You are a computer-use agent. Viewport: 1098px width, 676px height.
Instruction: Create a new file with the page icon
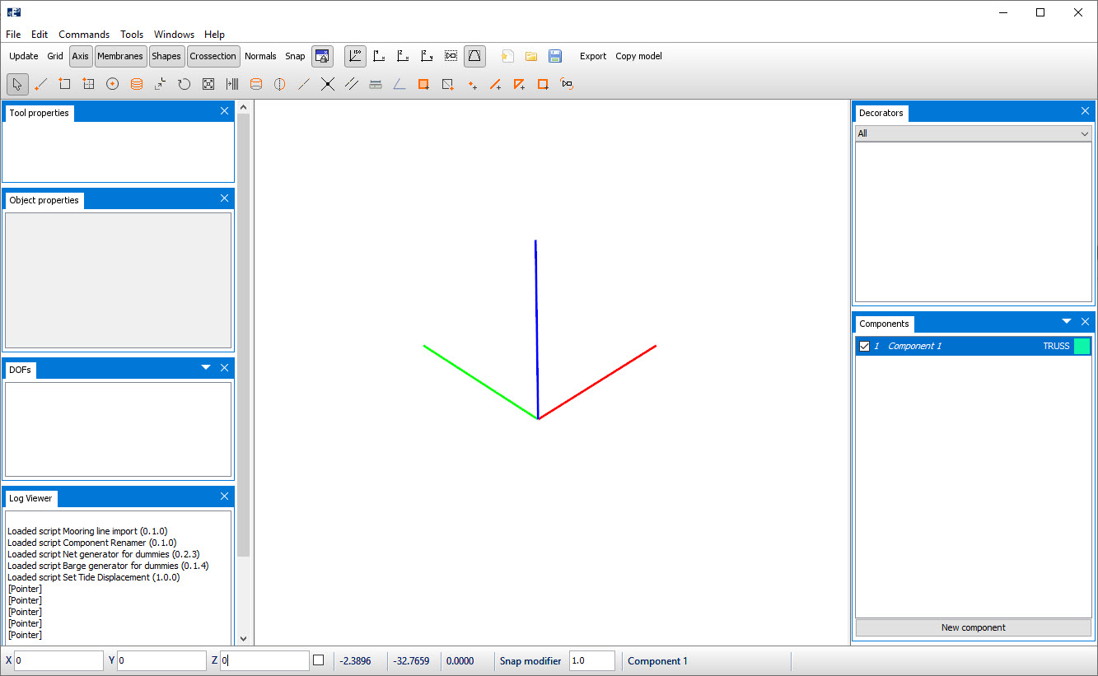[x=508, y=56]
